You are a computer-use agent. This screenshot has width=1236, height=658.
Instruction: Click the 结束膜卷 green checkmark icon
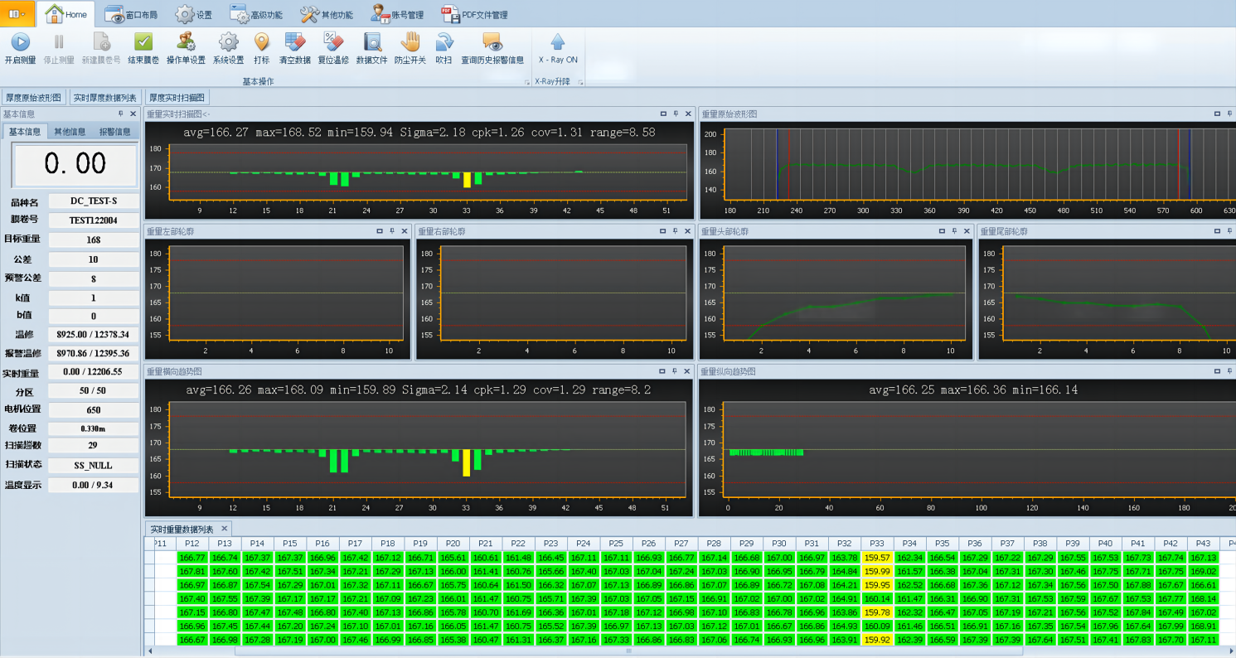tap(143, 43)
